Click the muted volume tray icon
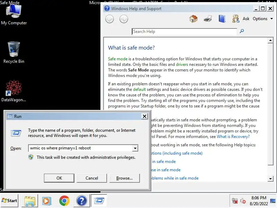This screenshot has width=277, height=208. click(x=243, y=201)
